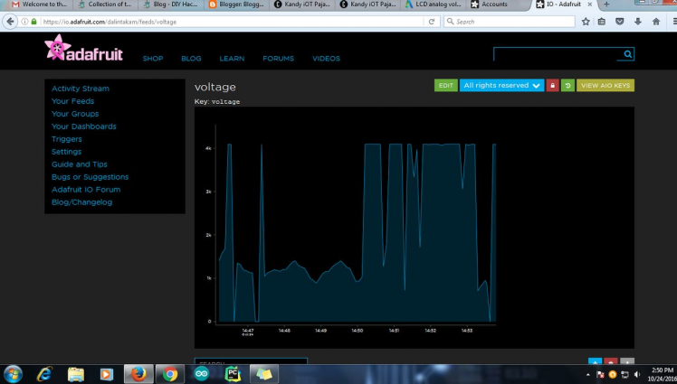Switch to the Collection of t... tab
This screenshot has width=677, height=384.
[105, 5]
